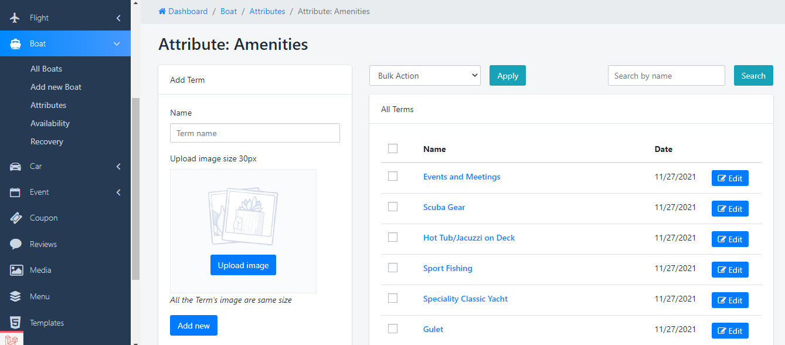Click the Event calendar icon

coord(16,192)
